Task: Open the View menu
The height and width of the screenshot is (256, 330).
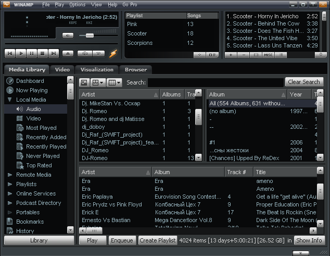Action: 96,4
